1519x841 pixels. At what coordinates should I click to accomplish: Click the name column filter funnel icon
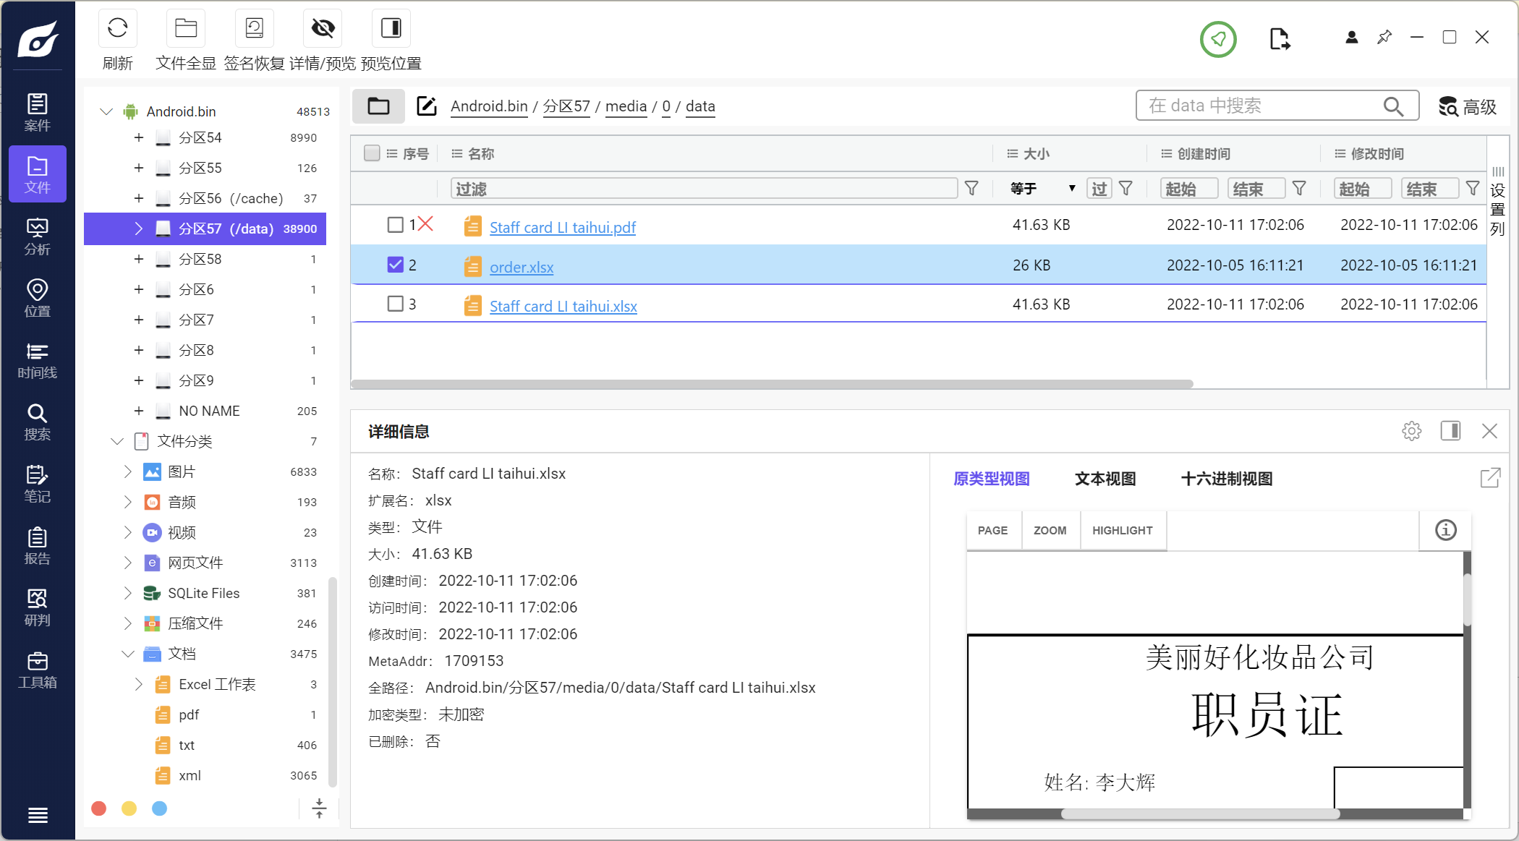tap(971, 189)
